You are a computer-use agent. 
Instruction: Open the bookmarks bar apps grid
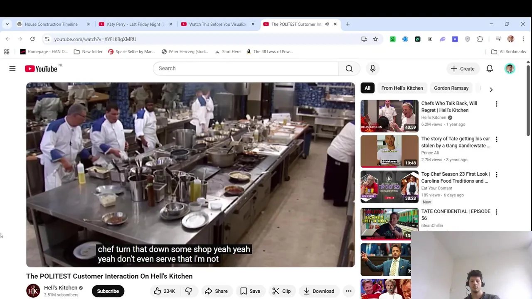7,51
